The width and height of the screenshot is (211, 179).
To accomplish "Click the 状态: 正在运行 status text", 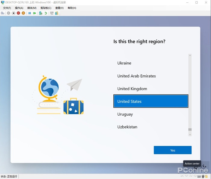I will (9, 176).
